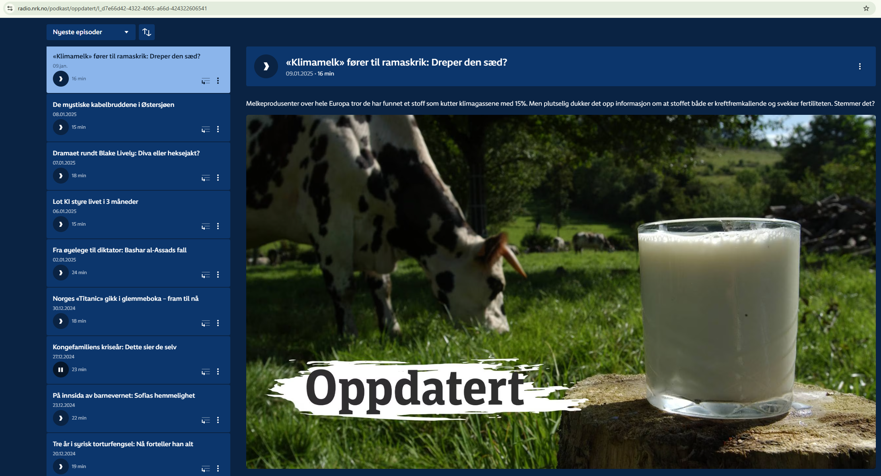This screenshot has width=881, height=476.
Task: Open the Tre år i syrisk torturfengsel episode
Action: pyautogui.click(x=123, y=444)
